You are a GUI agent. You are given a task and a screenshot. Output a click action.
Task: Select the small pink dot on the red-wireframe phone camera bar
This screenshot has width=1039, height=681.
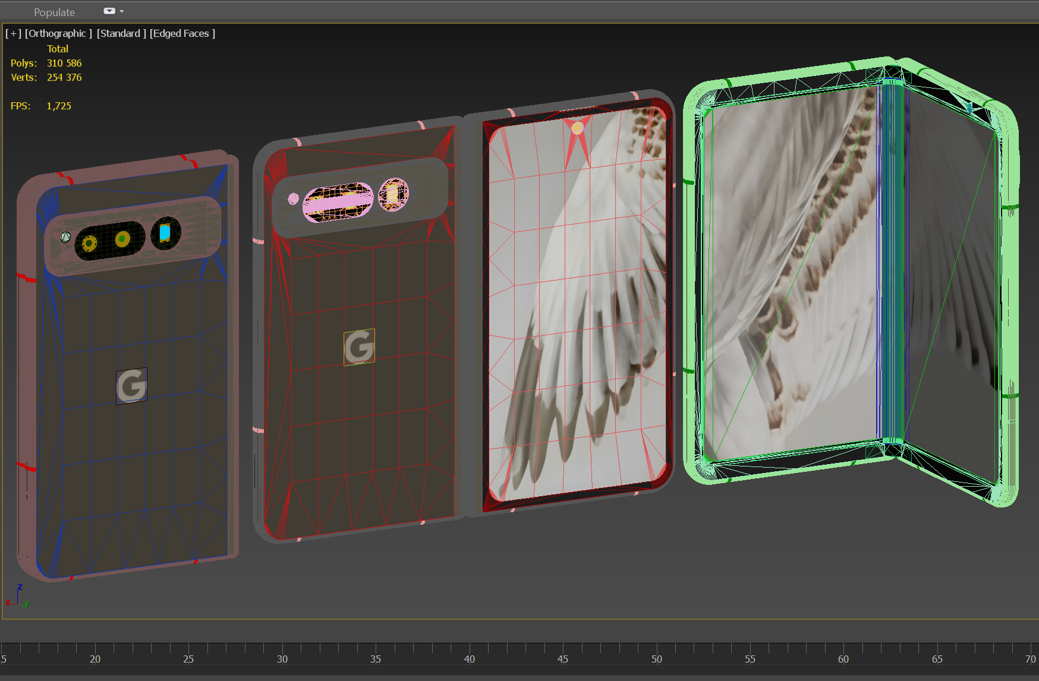pyautogui.click(x=293, y=198)
